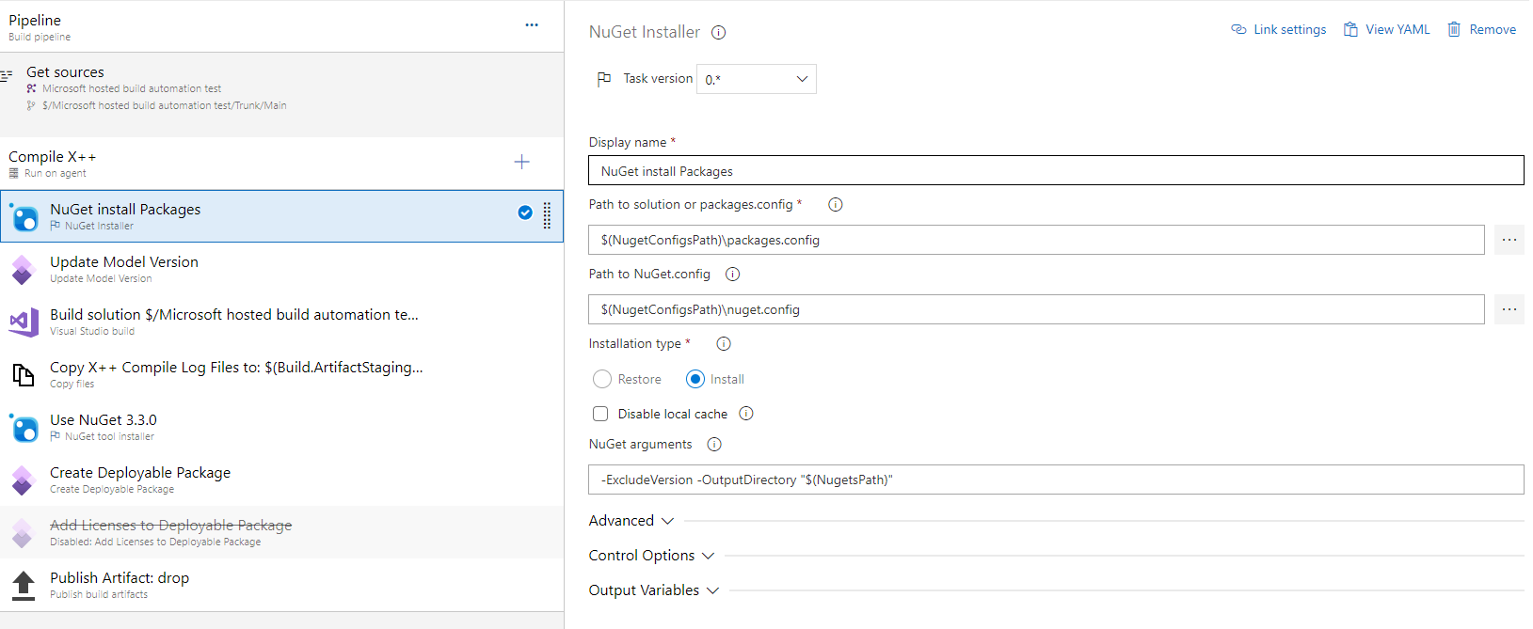Click the Update Model Version task icon

click(x=24, y=270)
